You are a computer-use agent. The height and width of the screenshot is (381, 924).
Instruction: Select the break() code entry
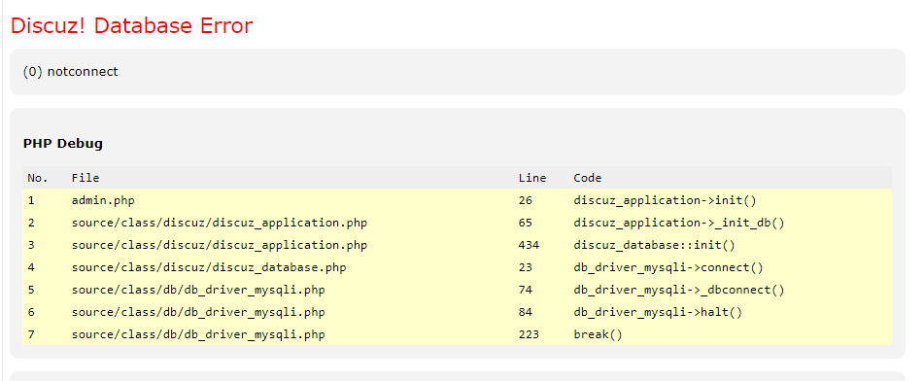pyautogui.click(x=598, y=335)
